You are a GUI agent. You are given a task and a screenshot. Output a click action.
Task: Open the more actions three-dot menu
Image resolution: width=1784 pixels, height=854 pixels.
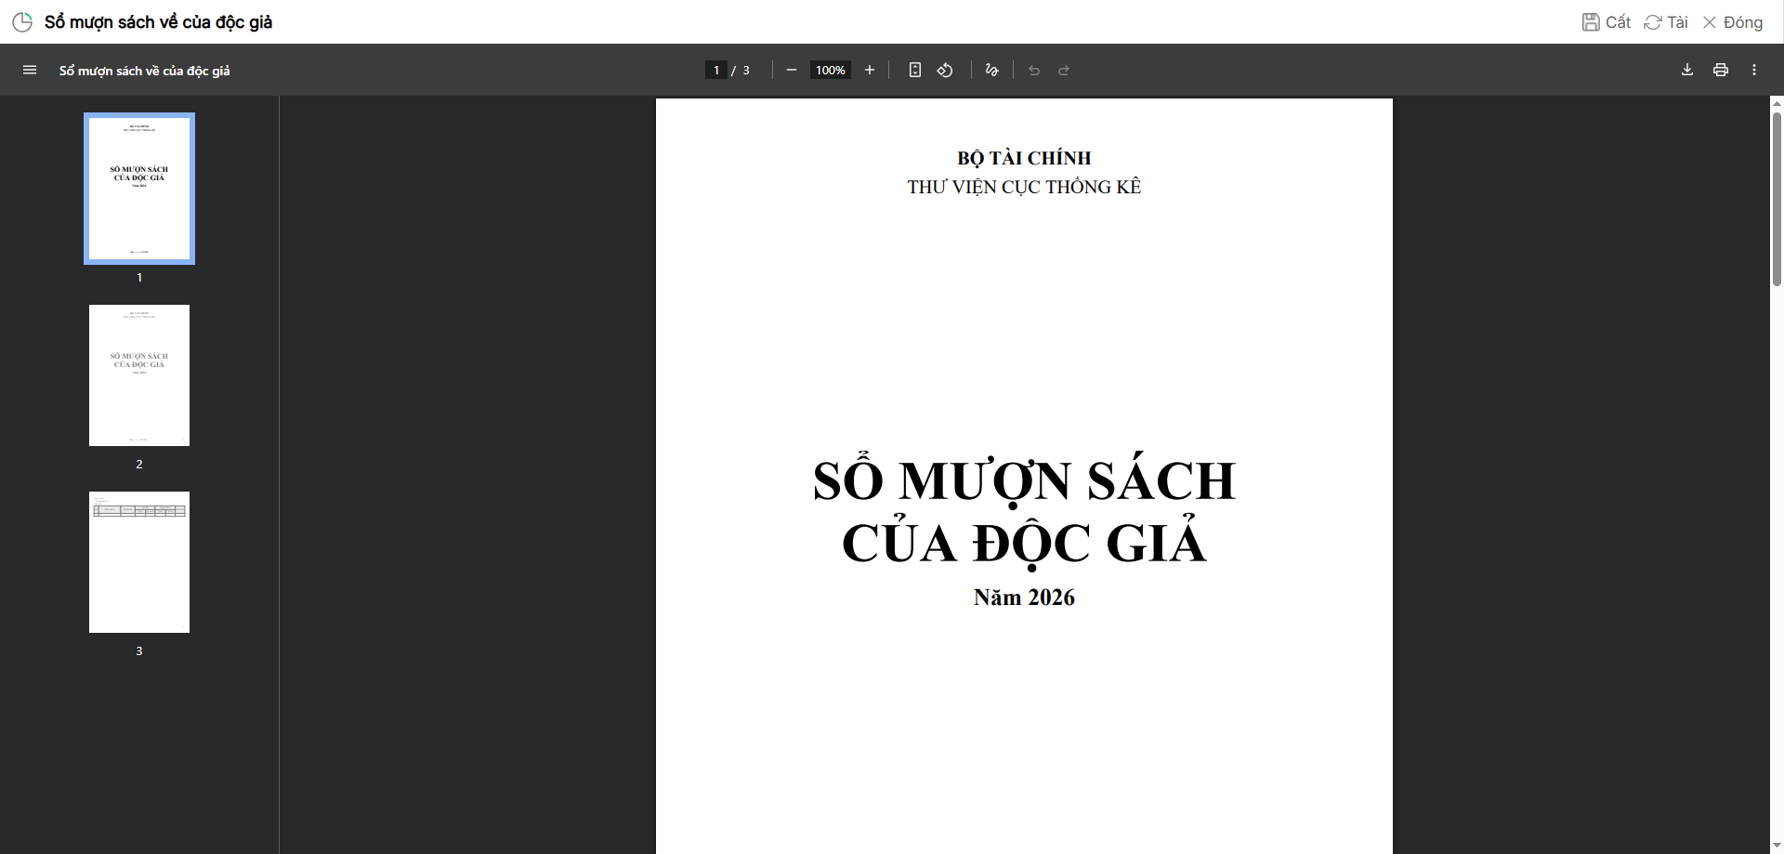click(1754, 71)
